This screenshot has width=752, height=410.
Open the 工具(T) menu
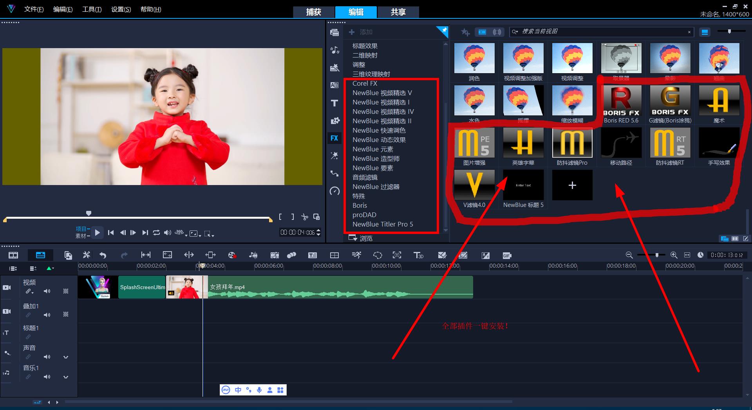(x=92, y=9)
